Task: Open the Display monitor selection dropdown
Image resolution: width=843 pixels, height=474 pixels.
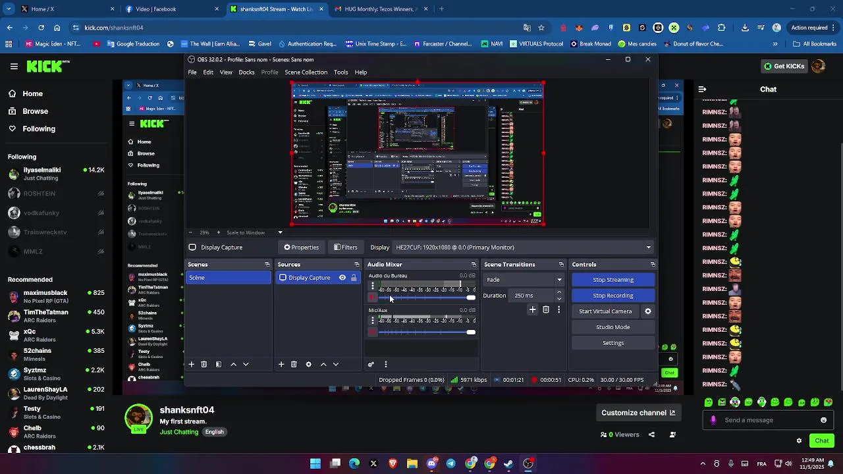Action: coord(523,248)
